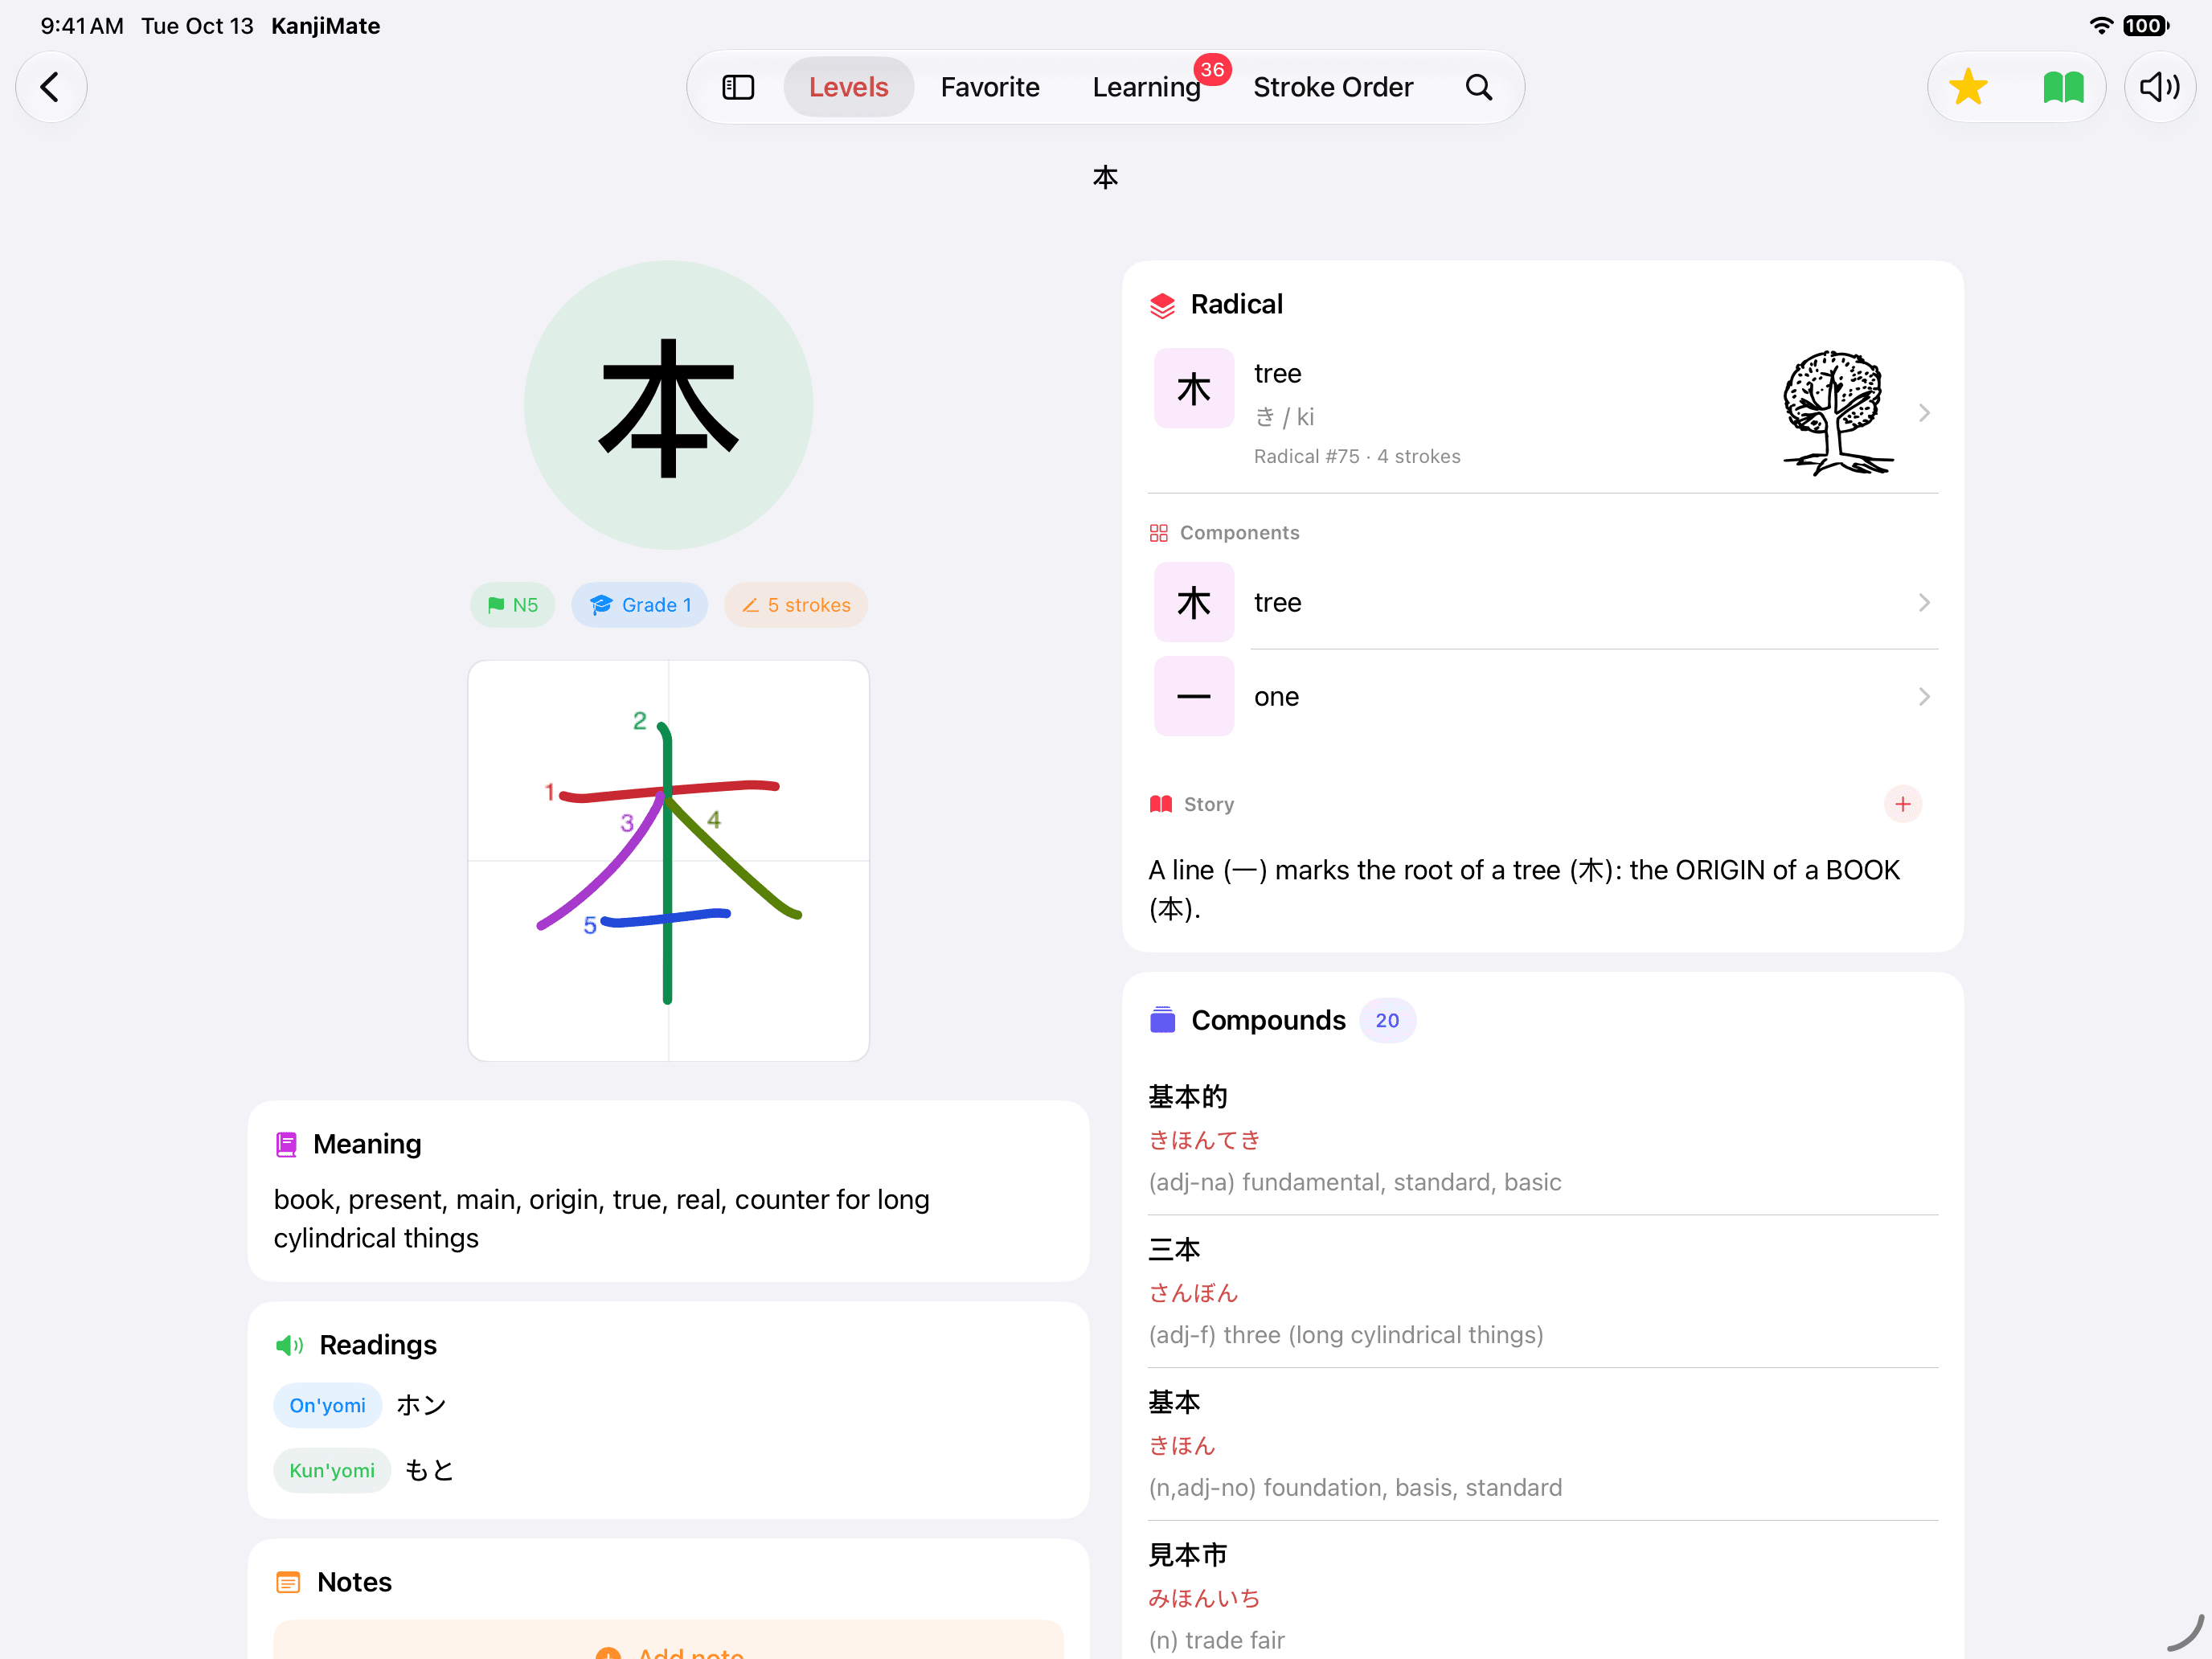Viewport: 2212px width, 1659px height.
Task: Tap the Radical #75 · 4 strokes text
Action: 1357,456
